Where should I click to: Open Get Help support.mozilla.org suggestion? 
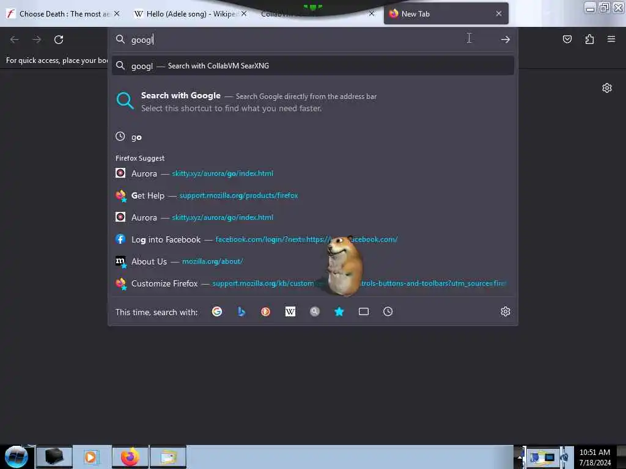[313, 195]
